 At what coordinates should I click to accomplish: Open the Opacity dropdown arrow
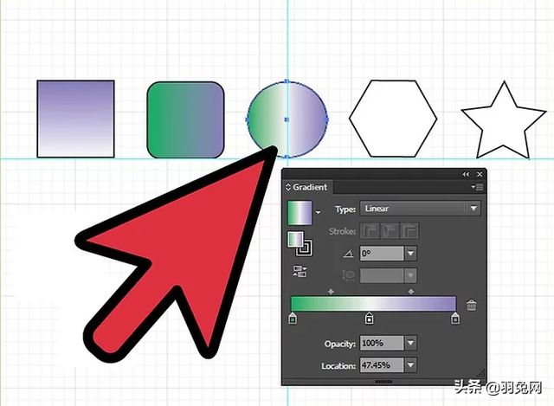(x=410, y=343)
